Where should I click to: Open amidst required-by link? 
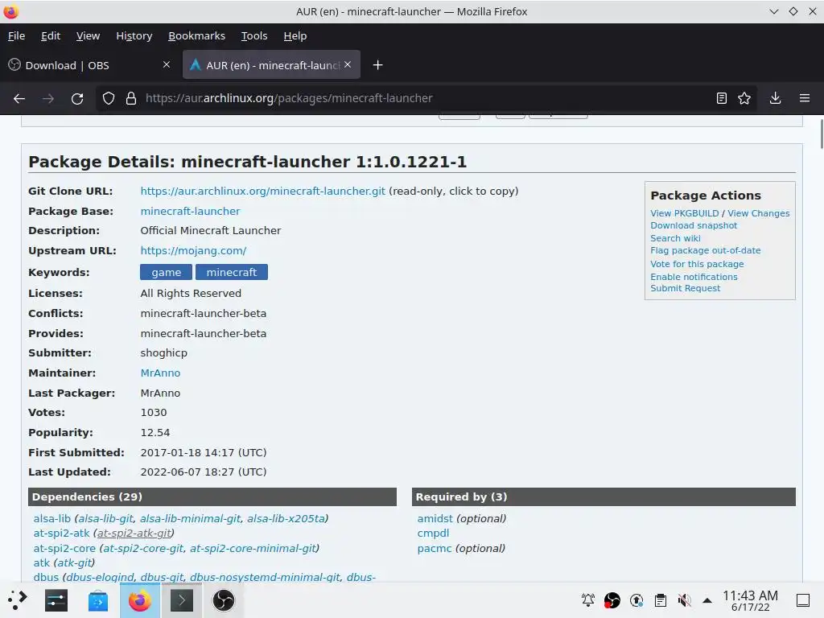pos(435,519)
